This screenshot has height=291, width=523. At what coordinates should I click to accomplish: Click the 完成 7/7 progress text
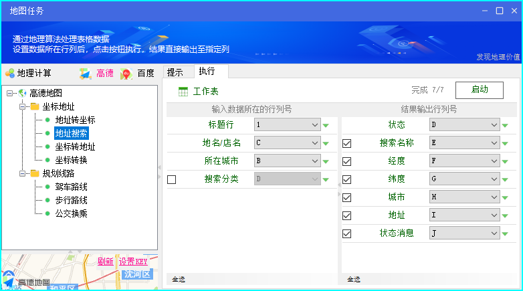coord(427,90)
